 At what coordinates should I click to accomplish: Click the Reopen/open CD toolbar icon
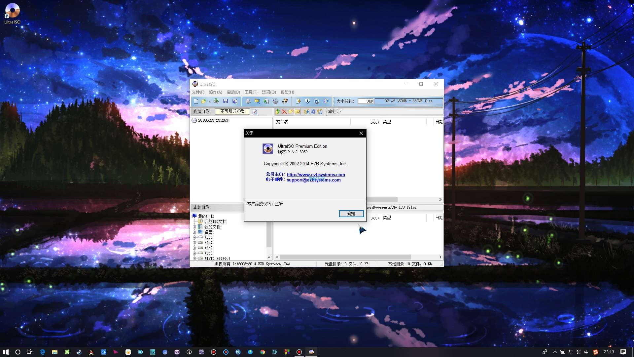[216, 101]
